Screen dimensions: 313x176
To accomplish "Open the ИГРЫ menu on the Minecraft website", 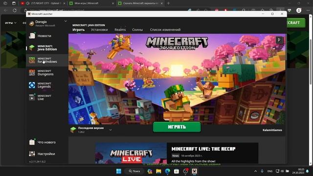I will point(11,23).
